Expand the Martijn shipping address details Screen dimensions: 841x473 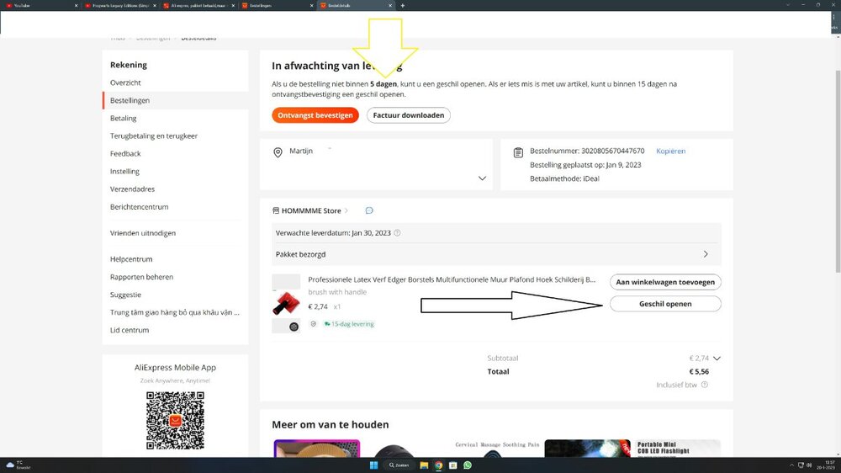click(x=482, y=178)
